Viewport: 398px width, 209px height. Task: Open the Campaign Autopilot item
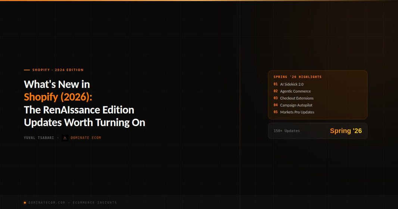pyautogui.click(x=296, y=105)
